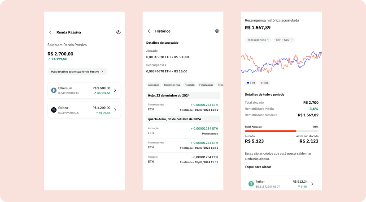This screenshot has width=366, height=202.
Task: Select the Recompensa filter tab
Action: (x=172, y=84)
